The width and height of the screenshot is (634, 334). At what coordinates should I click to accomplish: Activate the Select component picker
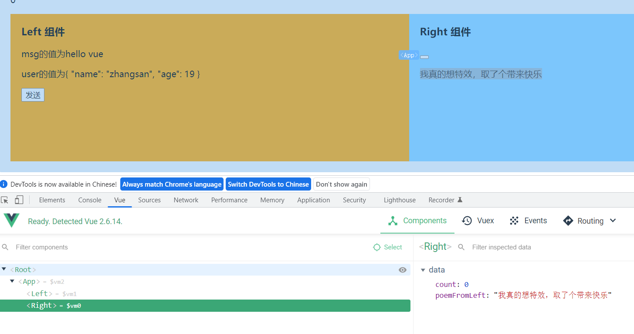pos(387,247)
